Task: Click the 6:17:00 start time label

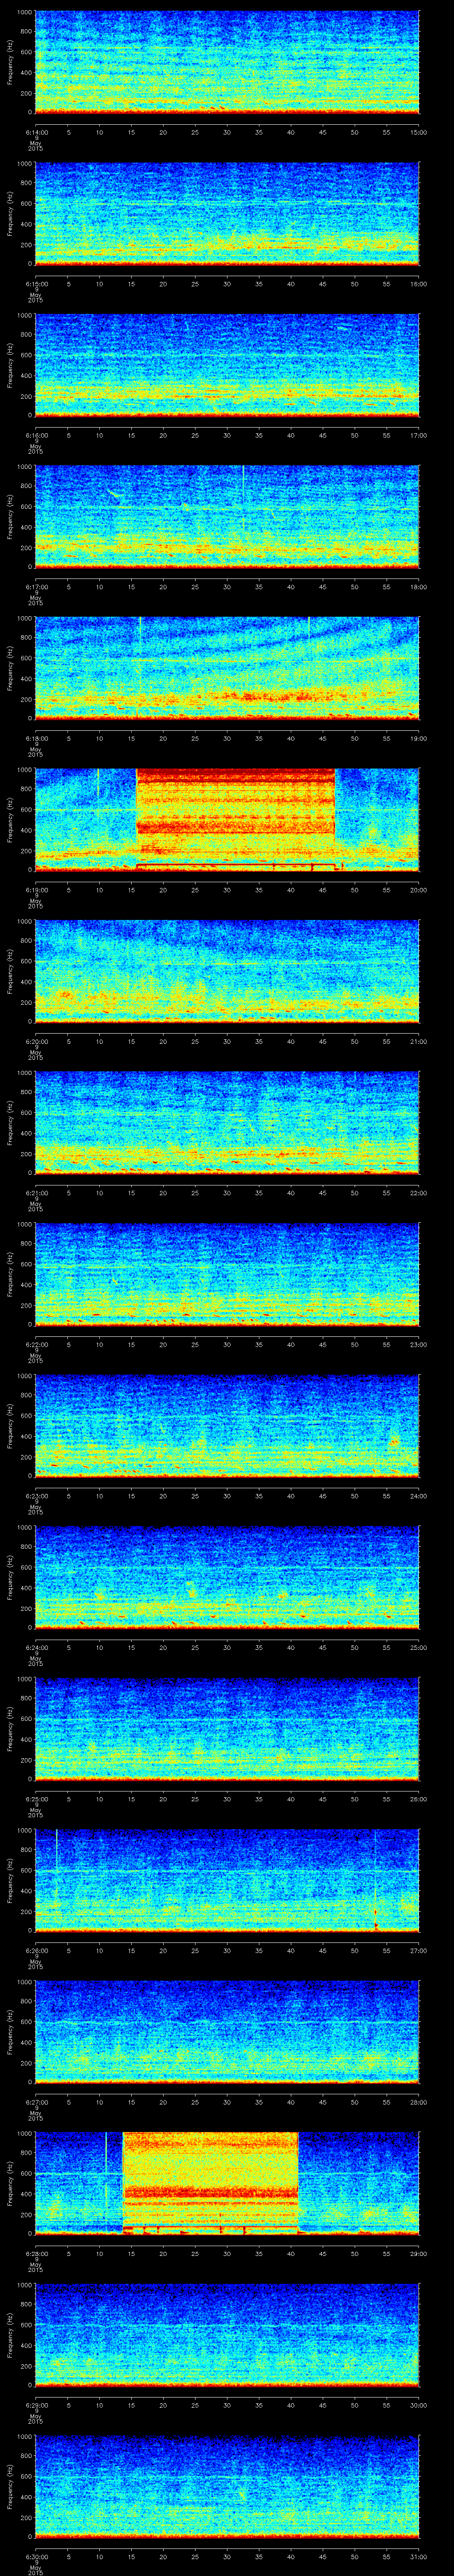Action: (x=36, y=587)
